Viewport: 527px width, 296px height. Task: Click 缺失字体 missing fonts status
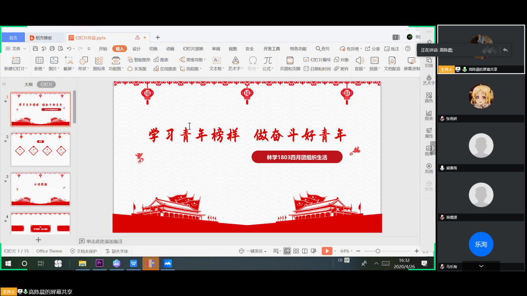tap(116, 251)
